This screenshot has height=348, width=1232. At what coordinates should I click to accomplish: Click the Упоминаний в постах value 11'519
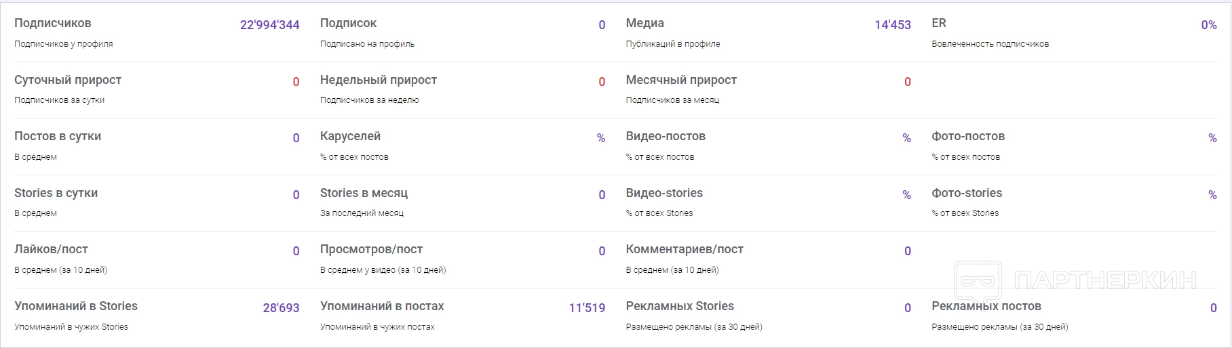pyautogui.click(x=586, y=308)
